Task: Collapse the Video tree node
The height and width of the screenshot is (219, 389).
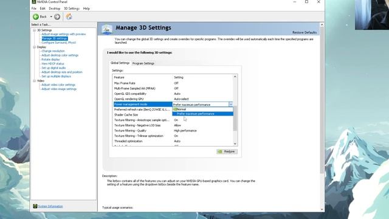Action: tap(35, 81)
